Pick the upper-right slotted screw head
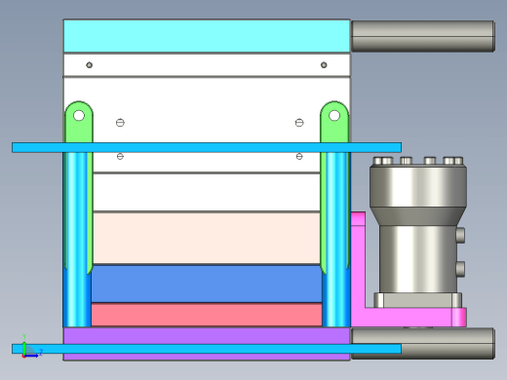507x380 pixels. [299, 123]
